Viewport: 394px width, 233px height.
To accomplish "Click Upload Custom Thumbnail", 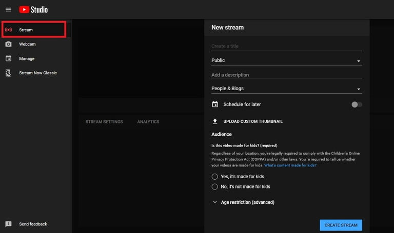I will tap(253, 121).
